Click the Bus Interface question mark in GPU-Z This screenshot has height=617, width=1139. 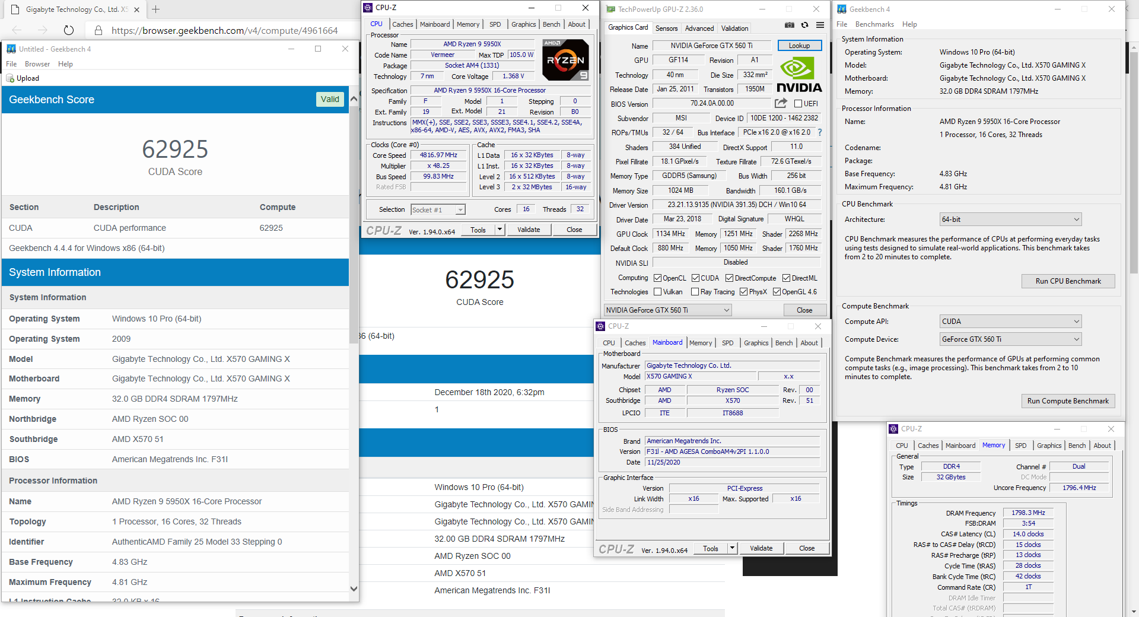click(820, 132)
